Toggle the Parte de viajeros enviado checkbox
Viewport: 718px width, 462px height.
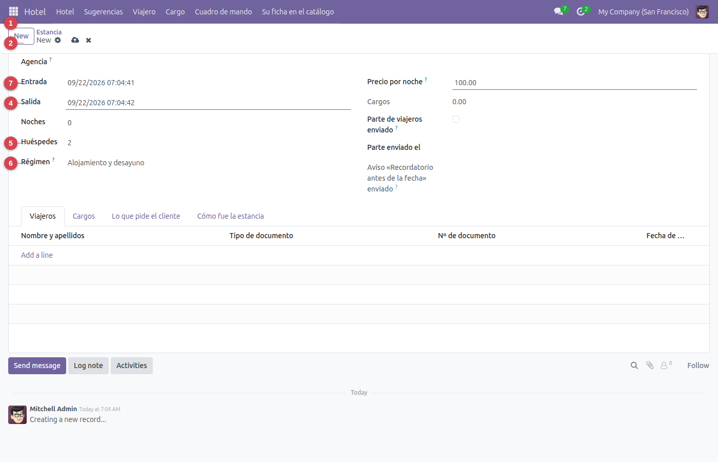pyautogui.click(x=456, y=119)
